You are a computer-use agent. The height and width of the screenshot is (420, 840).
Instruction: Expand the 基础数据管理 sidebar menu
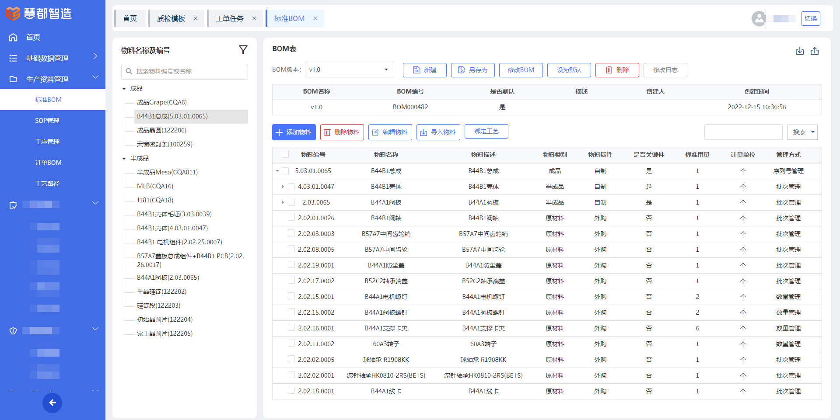pyautogui.click(x=95, y=56)
